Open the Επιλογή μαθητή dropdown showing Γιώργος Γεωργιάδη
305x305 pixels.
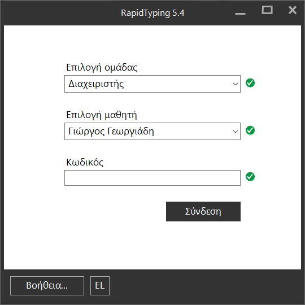(x=152, y=131)
